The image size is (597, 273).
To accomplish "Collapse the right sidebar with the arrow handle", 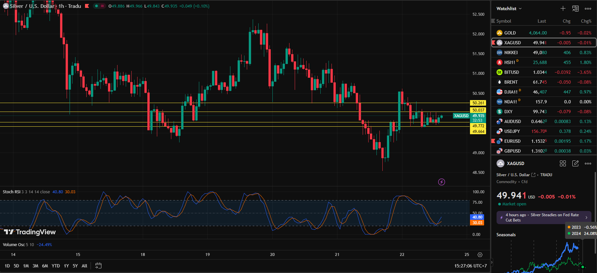I will click(491, 262).
